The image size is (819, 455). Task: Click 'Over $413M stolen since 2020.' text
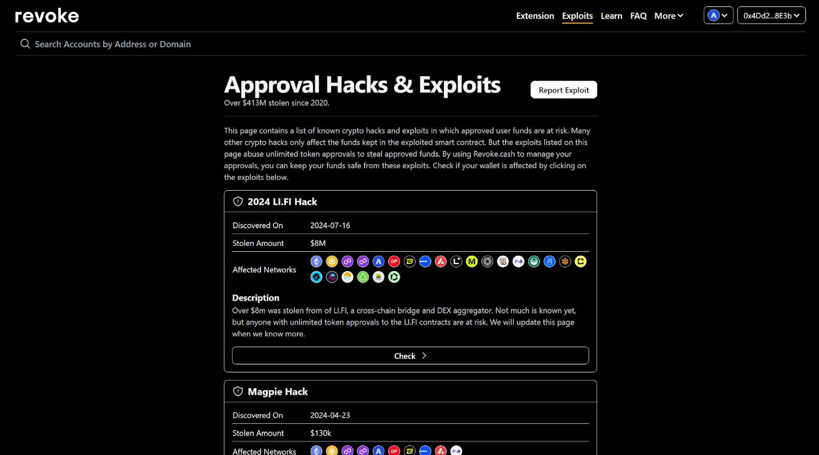(276, 103)
